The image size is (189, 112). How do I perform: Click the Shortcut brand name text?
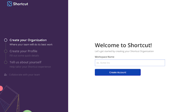[21, 4]
